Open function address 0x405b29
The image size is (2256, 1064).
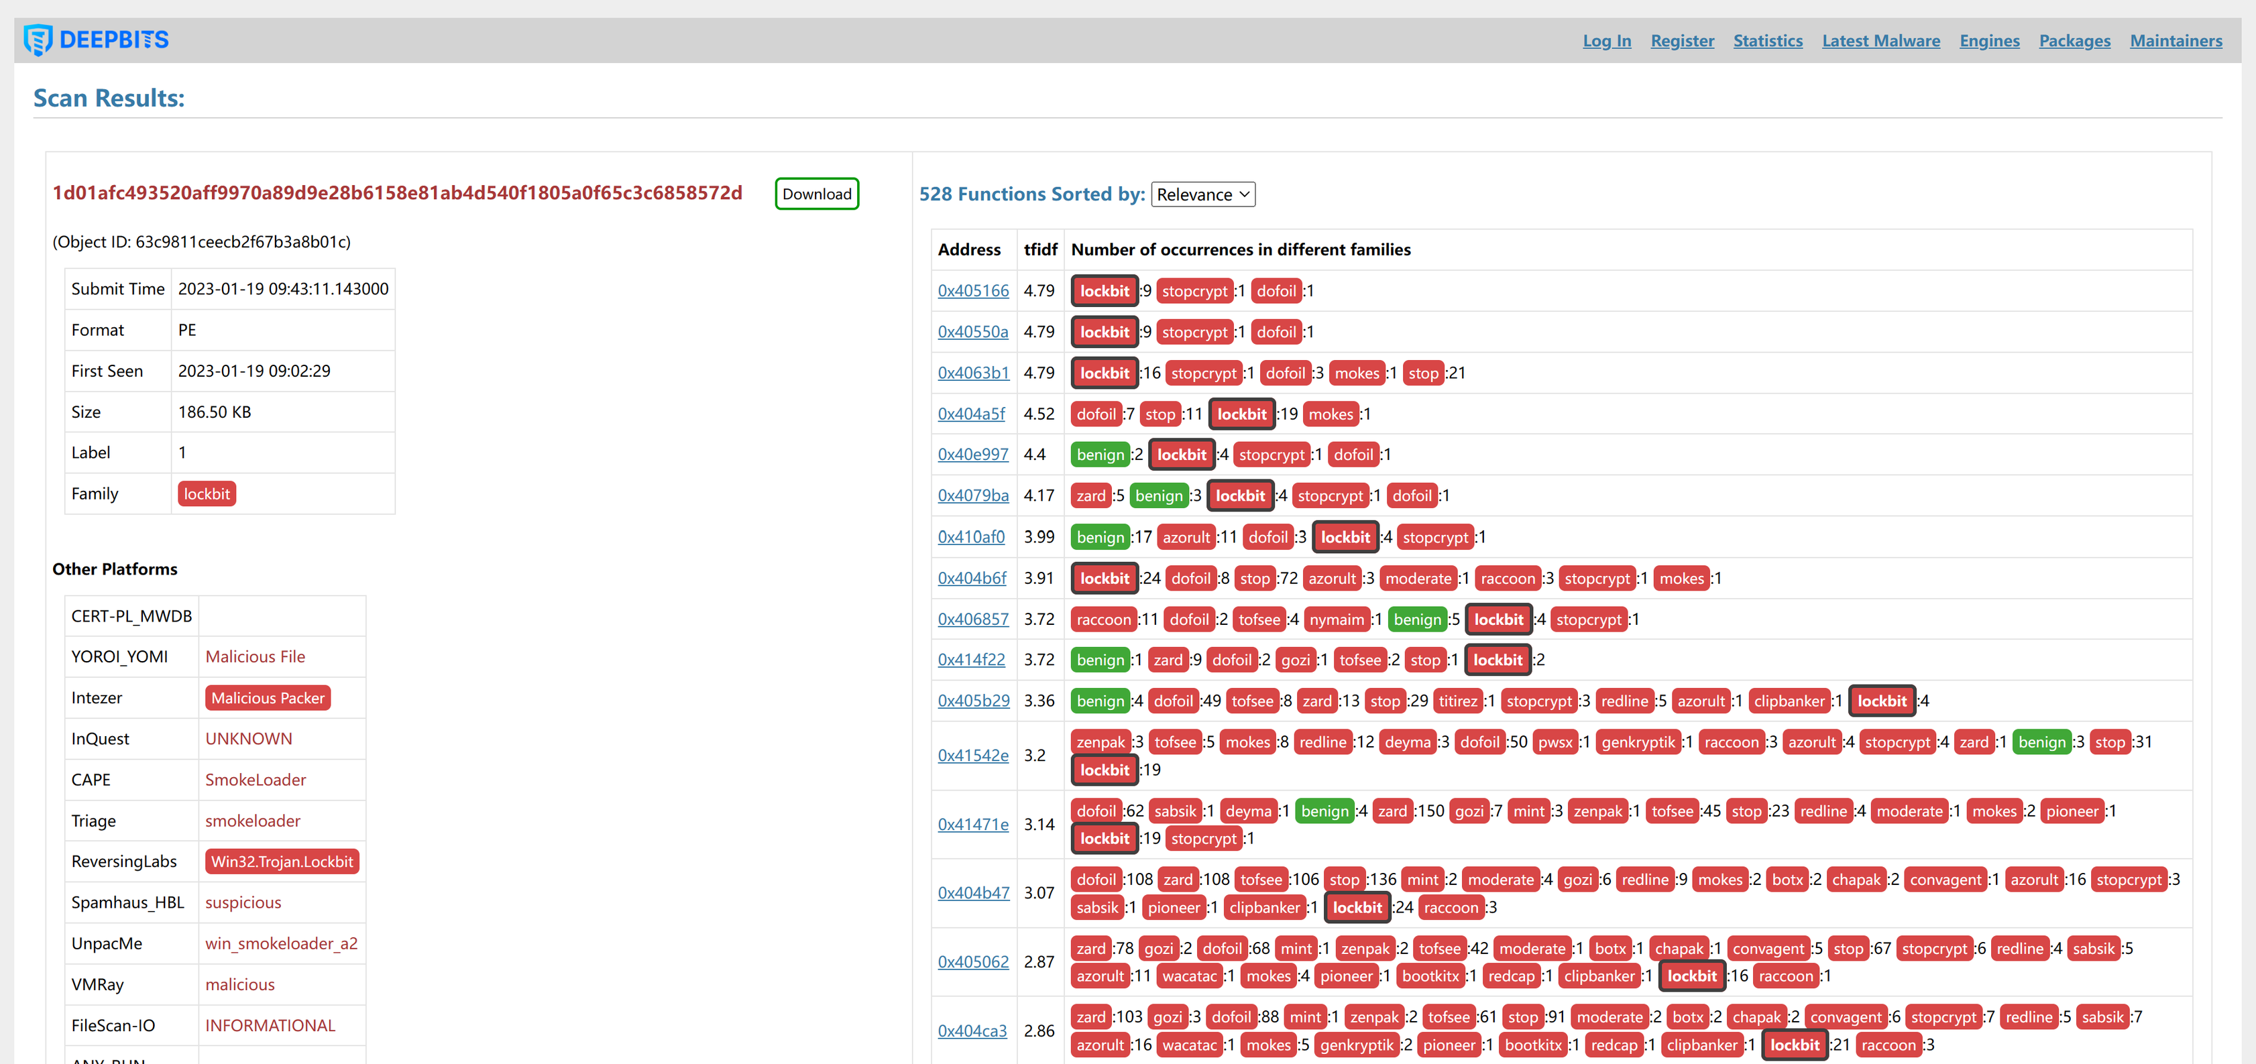pyautogui.click(x=974, y=701)
